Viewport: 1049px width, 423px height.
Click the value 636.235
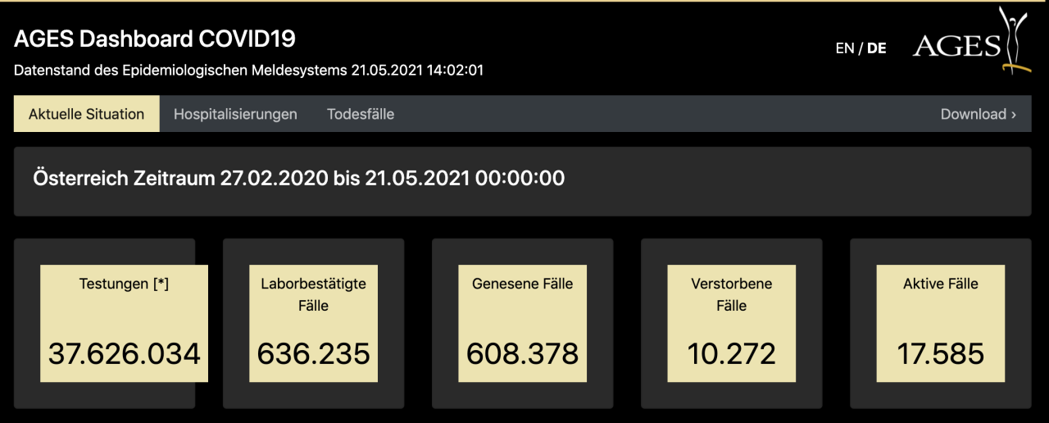tap(314, 353)
